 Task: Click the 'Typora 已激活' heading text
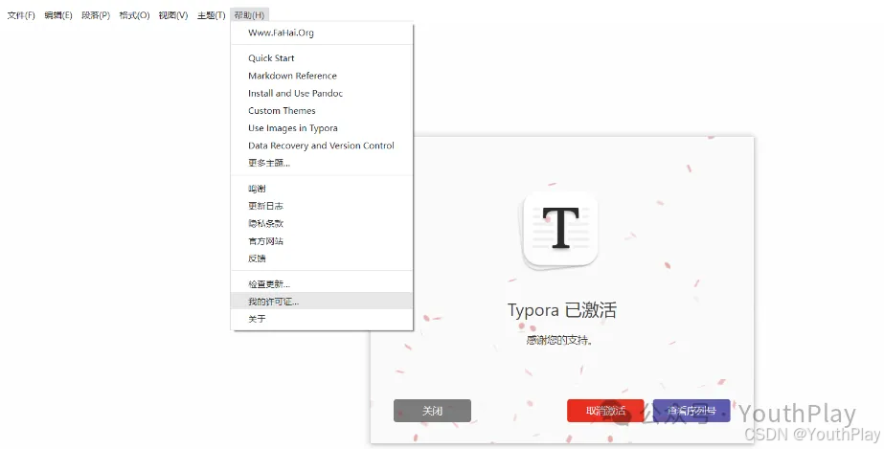(562, 310)
